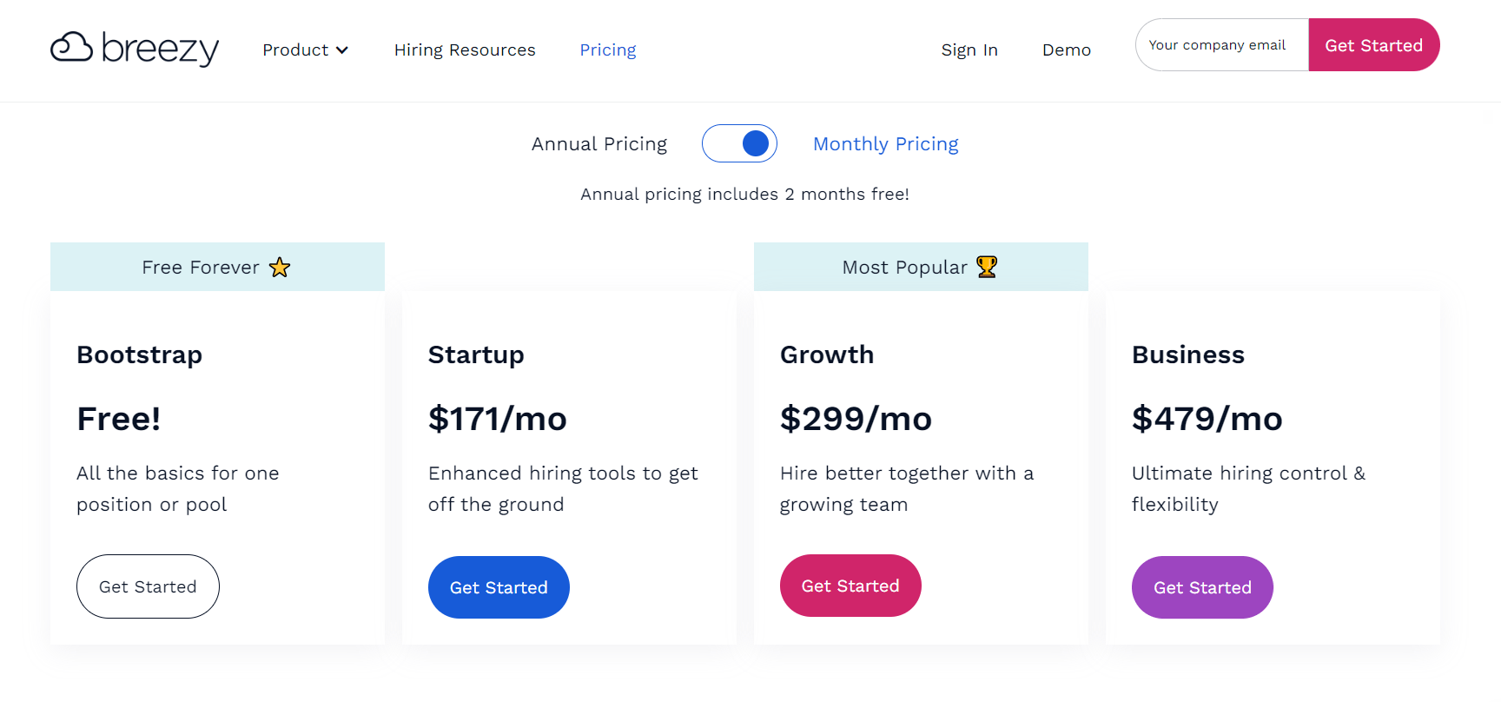Open the Hiring Resources menu
1501x702 pixels.
coord(465,50)
